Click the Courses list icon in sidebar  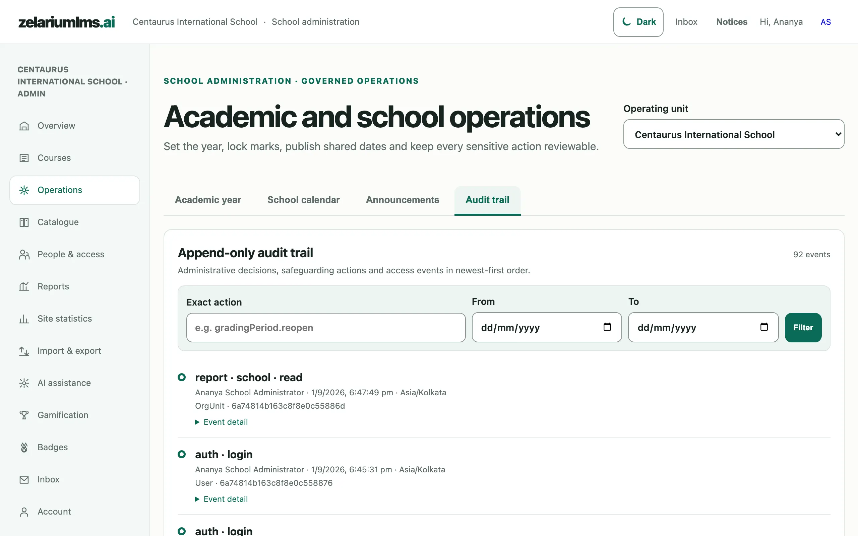24,158
